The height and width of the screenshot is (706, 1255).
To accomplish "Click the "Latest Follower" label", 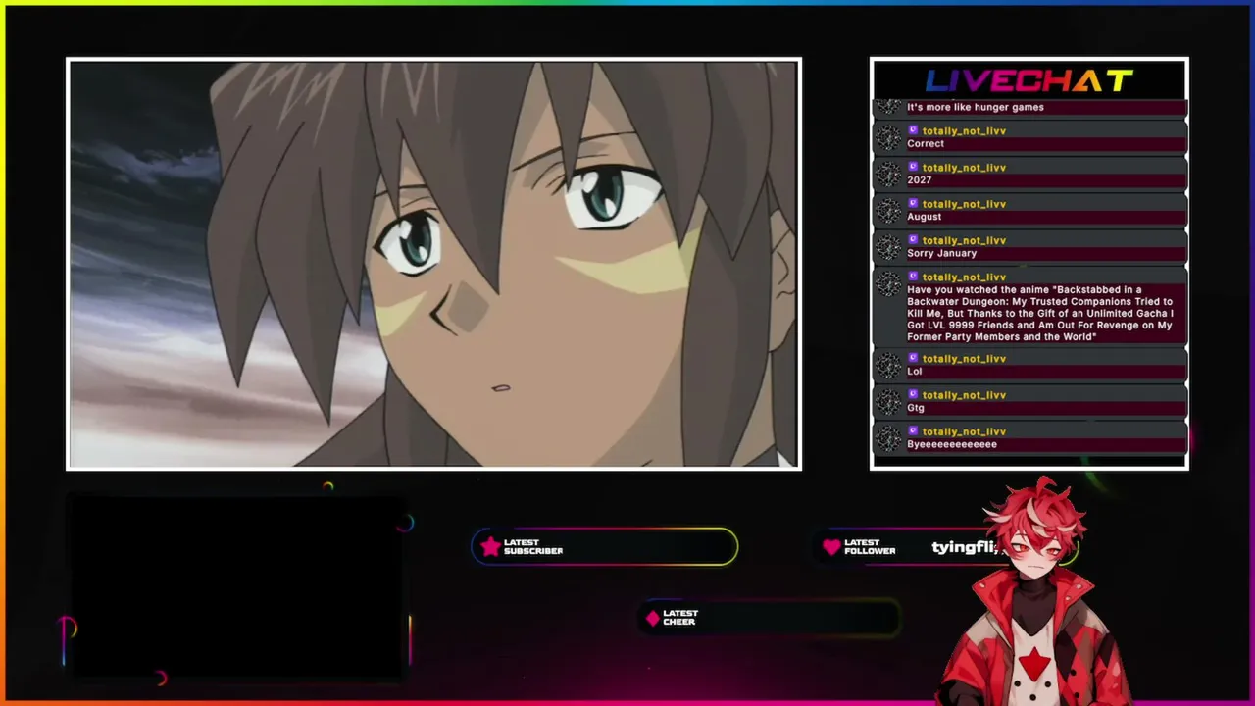I will coord(870,546).
